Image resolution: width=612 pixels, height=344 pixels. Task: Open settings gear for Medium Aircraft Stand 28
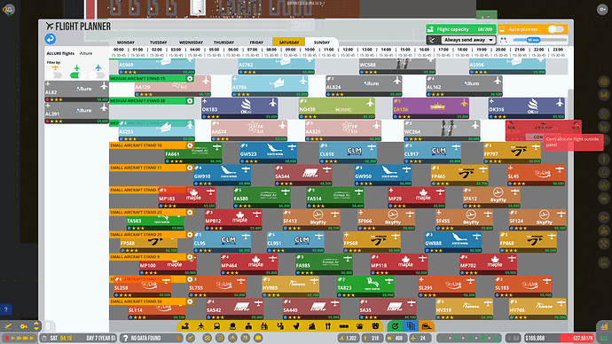coord(190,100)
